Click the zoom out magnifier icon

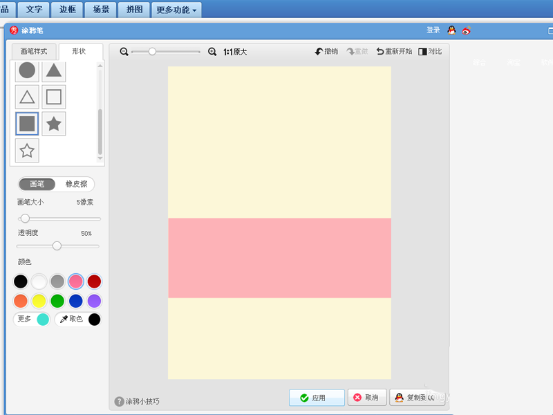click(x=124, y=52)
